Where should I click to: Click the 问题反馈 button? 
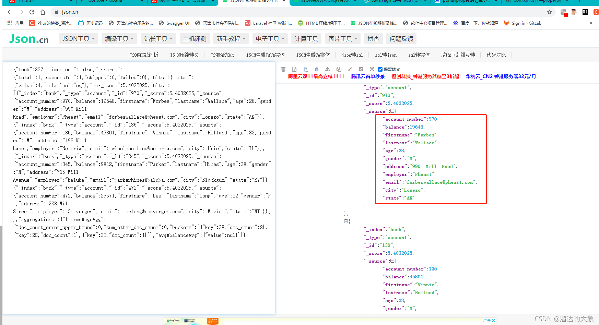401,39
